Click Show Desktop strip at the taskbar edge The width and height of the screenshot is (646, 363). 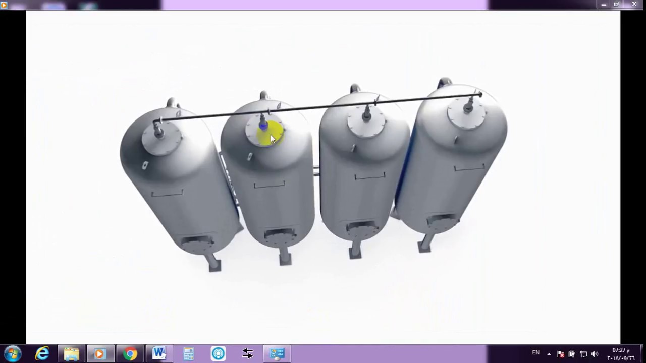(642, 354)
